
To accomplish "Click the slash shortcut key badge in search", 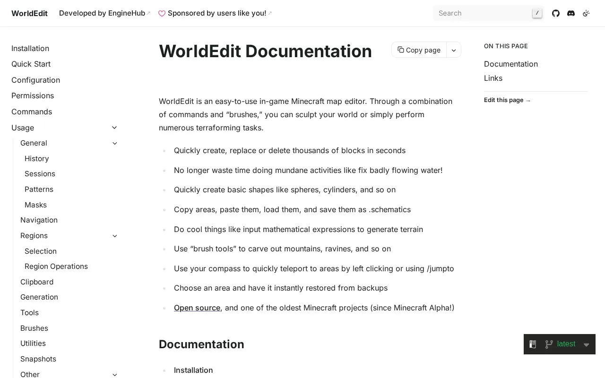I will click(537, 13).
